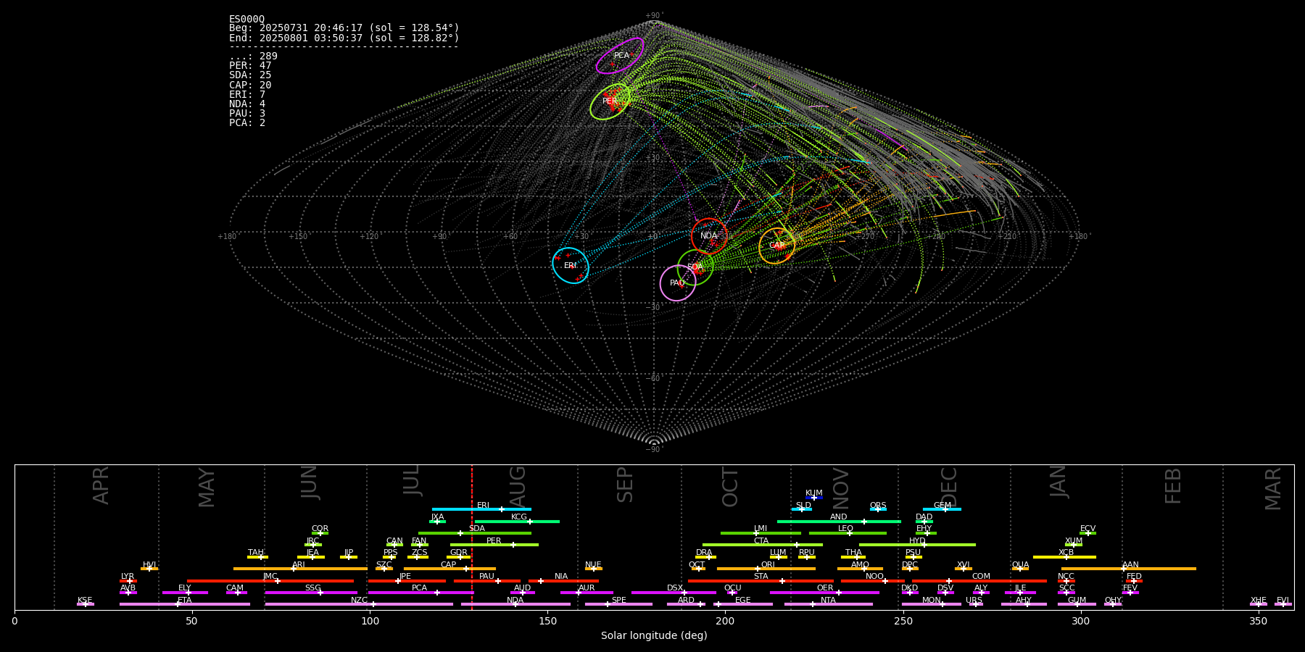The width and height of the screenshot is (1305, 652).
Task: Click the 'CAP: 20' legend count
Action: point(250,85)
